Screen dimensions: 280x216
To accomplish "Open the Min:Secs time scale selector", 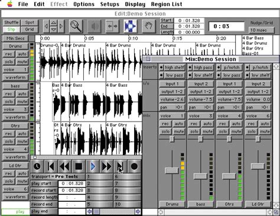I will coord(15,38).
